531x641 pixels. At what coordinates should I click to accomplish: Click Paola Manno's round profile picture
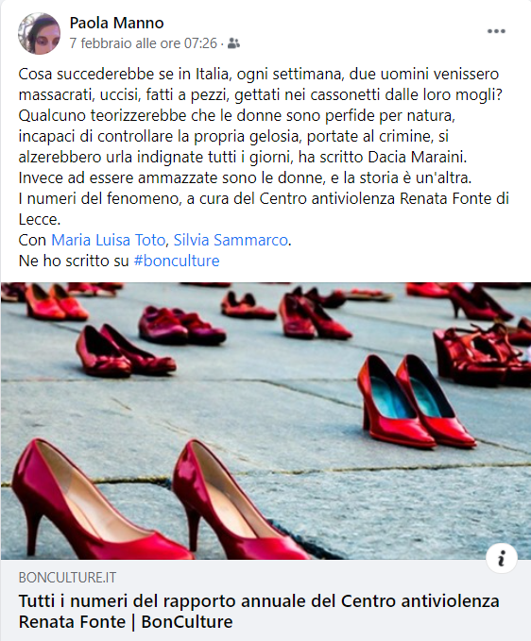[x=40, y=34]
